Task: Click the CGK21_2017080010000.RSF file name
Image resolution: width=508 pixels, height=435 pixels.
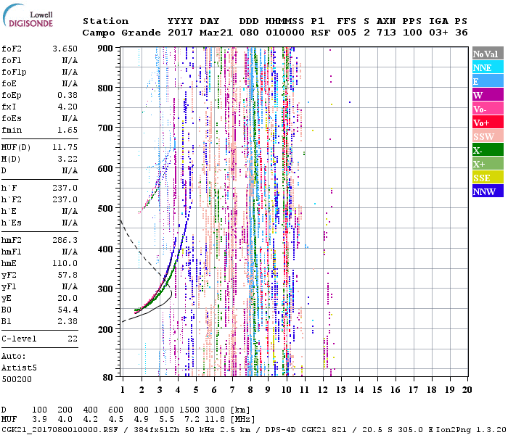Action: click(x=60, y=429)
